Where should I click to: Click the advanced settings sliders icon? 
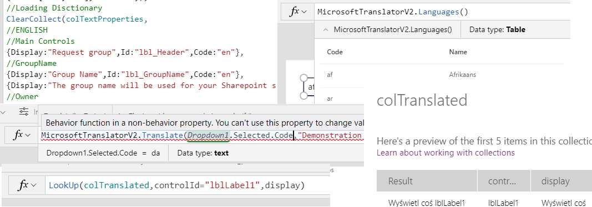[24, 111]
